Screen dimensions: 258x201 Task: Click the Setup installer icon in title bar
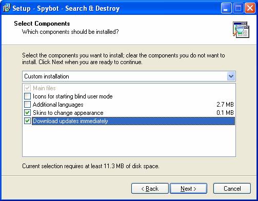pyautogui.click(x=7, y=8)
